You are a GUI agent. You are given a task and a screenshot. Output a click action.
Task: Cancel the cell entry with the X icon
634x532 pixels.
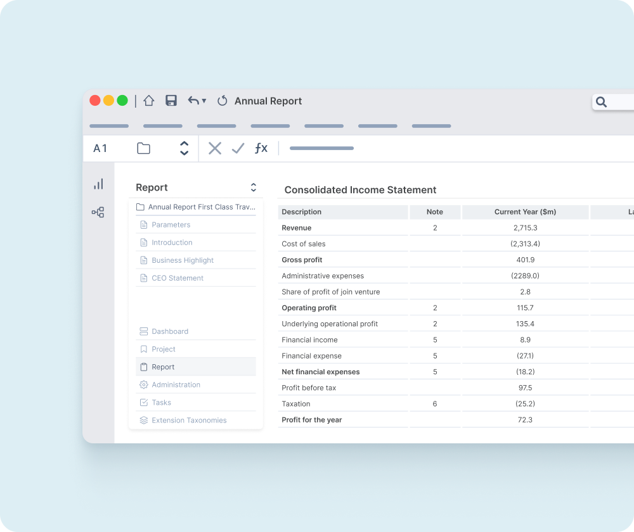[x=215, y=148]
